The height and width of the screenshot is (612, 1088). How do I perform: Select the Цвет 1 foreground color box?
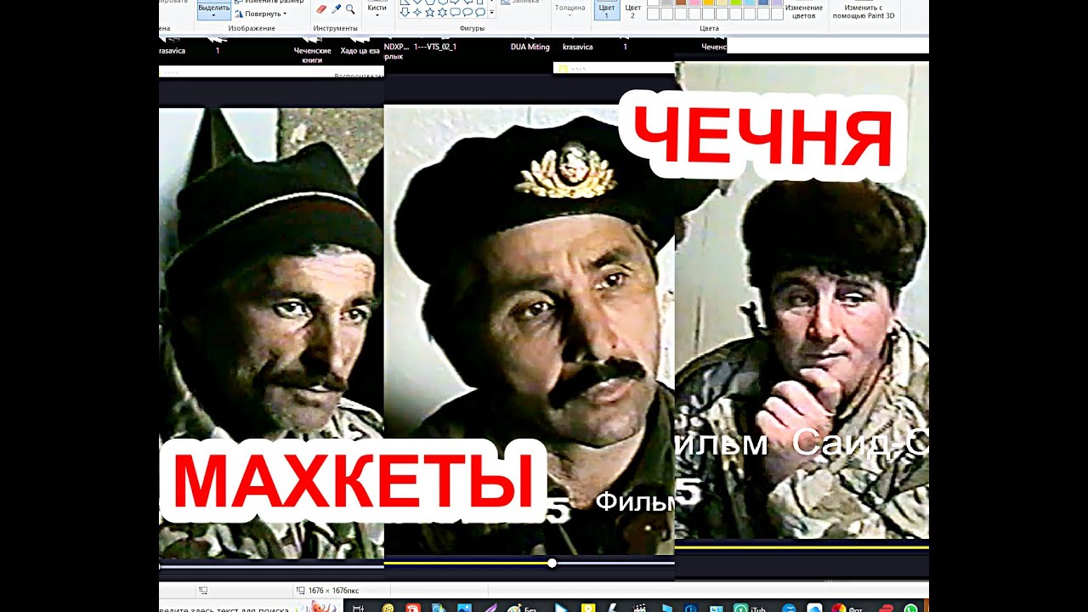pos(607,10)
